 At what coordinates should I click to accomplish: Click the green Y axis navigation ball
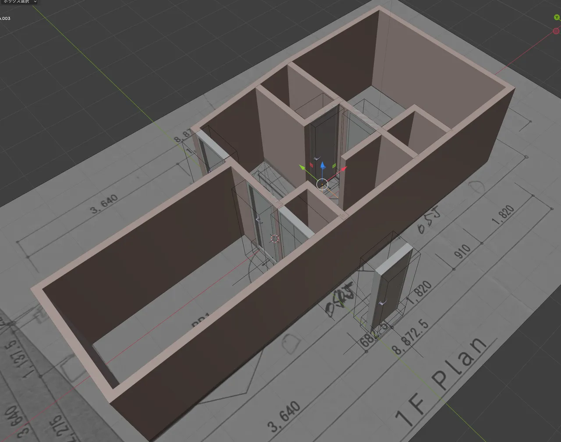pyautogui.click(x=557, y=18)
